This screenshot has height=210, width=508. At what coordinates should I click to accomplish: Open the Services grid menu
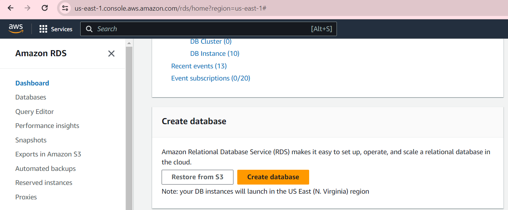43,29
